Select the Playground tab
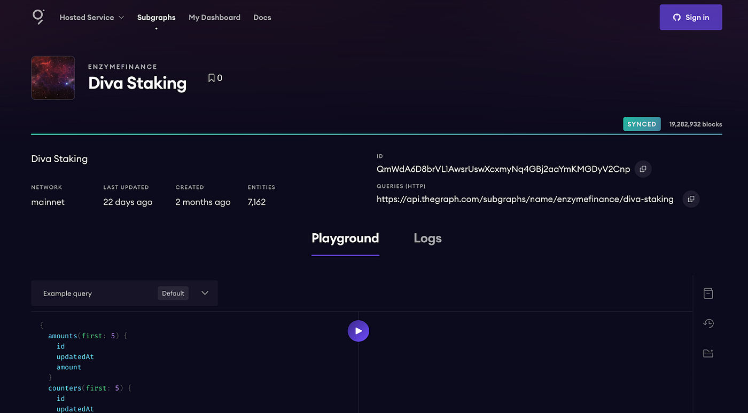The width and height of the screenshot is (748, 413). point(345,239)
